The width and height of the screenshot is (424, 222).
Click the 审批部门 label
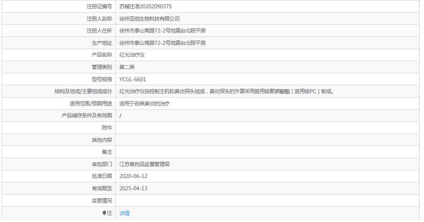pyautogui.click(x=102, y=164)
